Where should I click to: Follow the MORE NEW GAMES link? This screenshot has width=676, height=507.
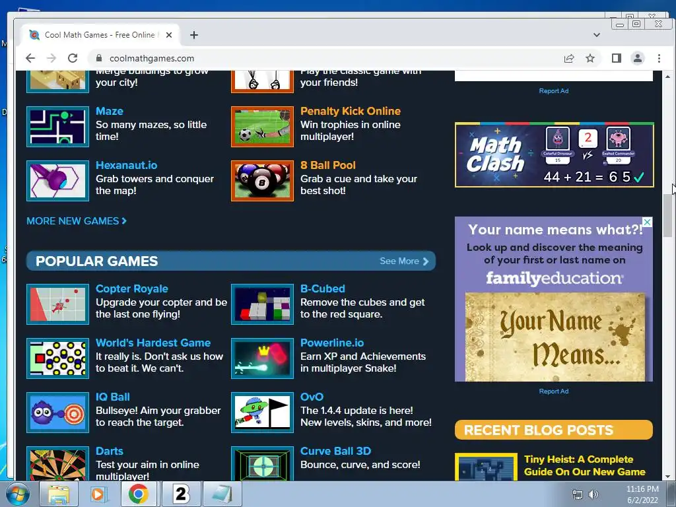click(77, 221)
